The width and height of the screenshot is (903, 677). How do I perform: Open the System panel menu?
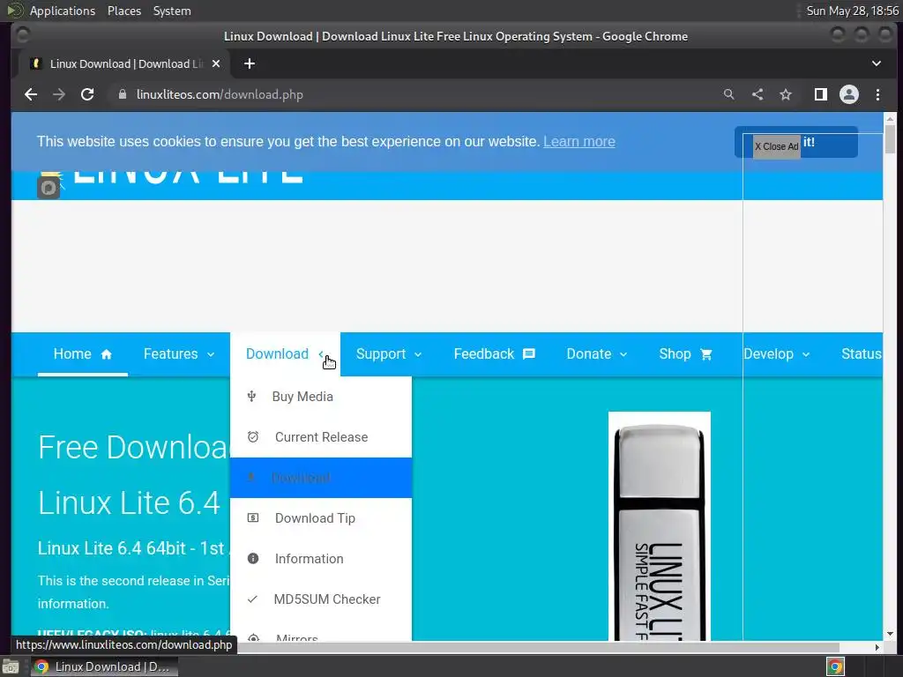tap(172, 11)
